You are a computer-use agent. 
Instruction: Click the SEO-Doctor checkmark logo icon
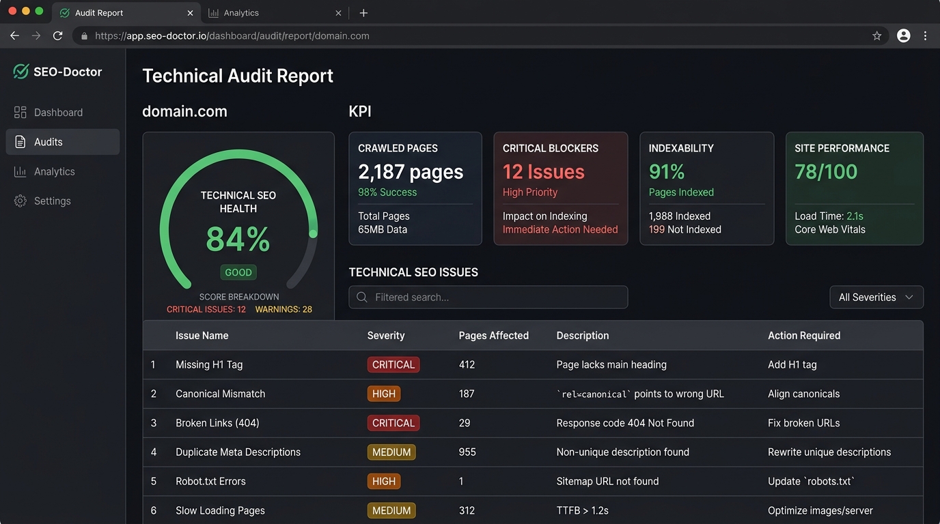21,72
